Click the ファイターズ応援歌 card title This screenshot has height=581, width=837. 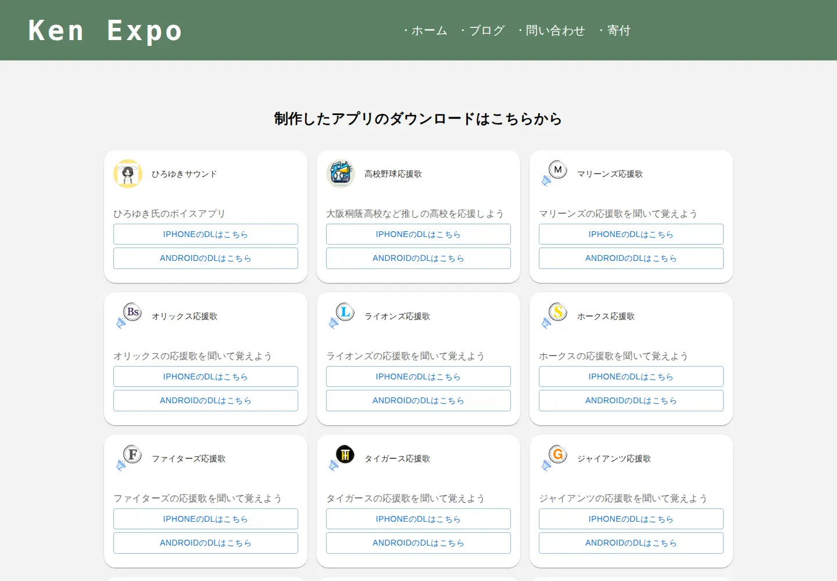189,459
